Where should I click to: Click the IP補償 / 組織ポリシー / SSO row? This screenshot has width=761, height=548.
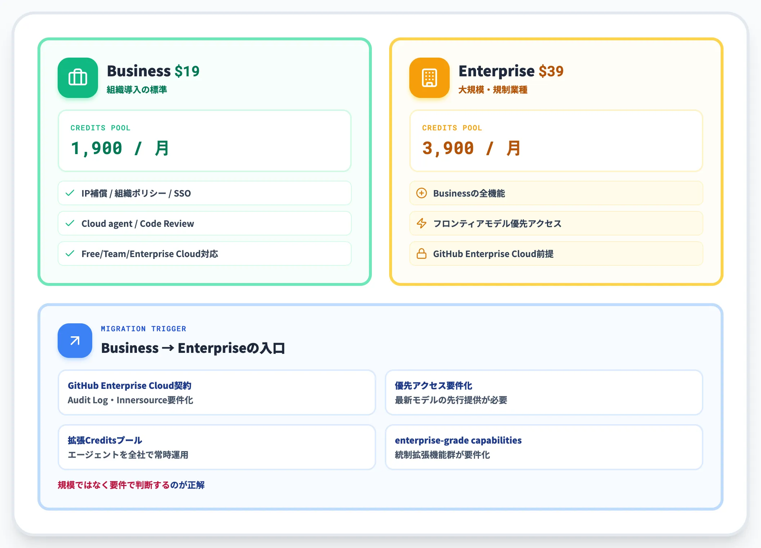click(205, 193)
